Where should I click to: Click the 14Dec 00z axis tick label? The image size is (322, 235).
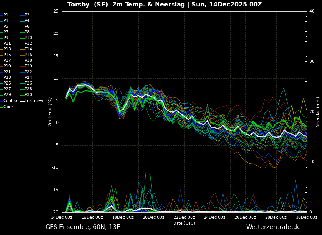coord(62,217)
